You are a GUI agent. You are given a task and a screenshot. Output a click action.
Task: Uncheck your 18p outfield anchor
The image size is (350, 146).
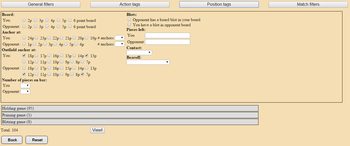pyautogui.click(x=24, y=56)
